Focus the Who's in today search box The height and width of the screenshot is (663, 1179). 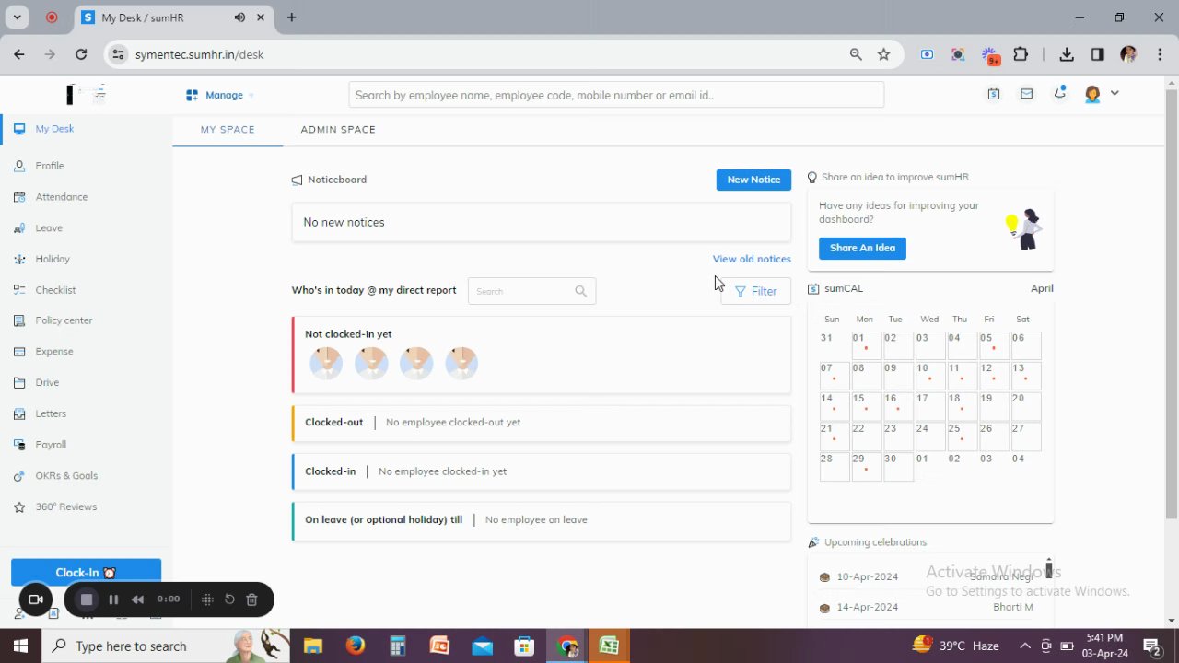pos(531,291)
